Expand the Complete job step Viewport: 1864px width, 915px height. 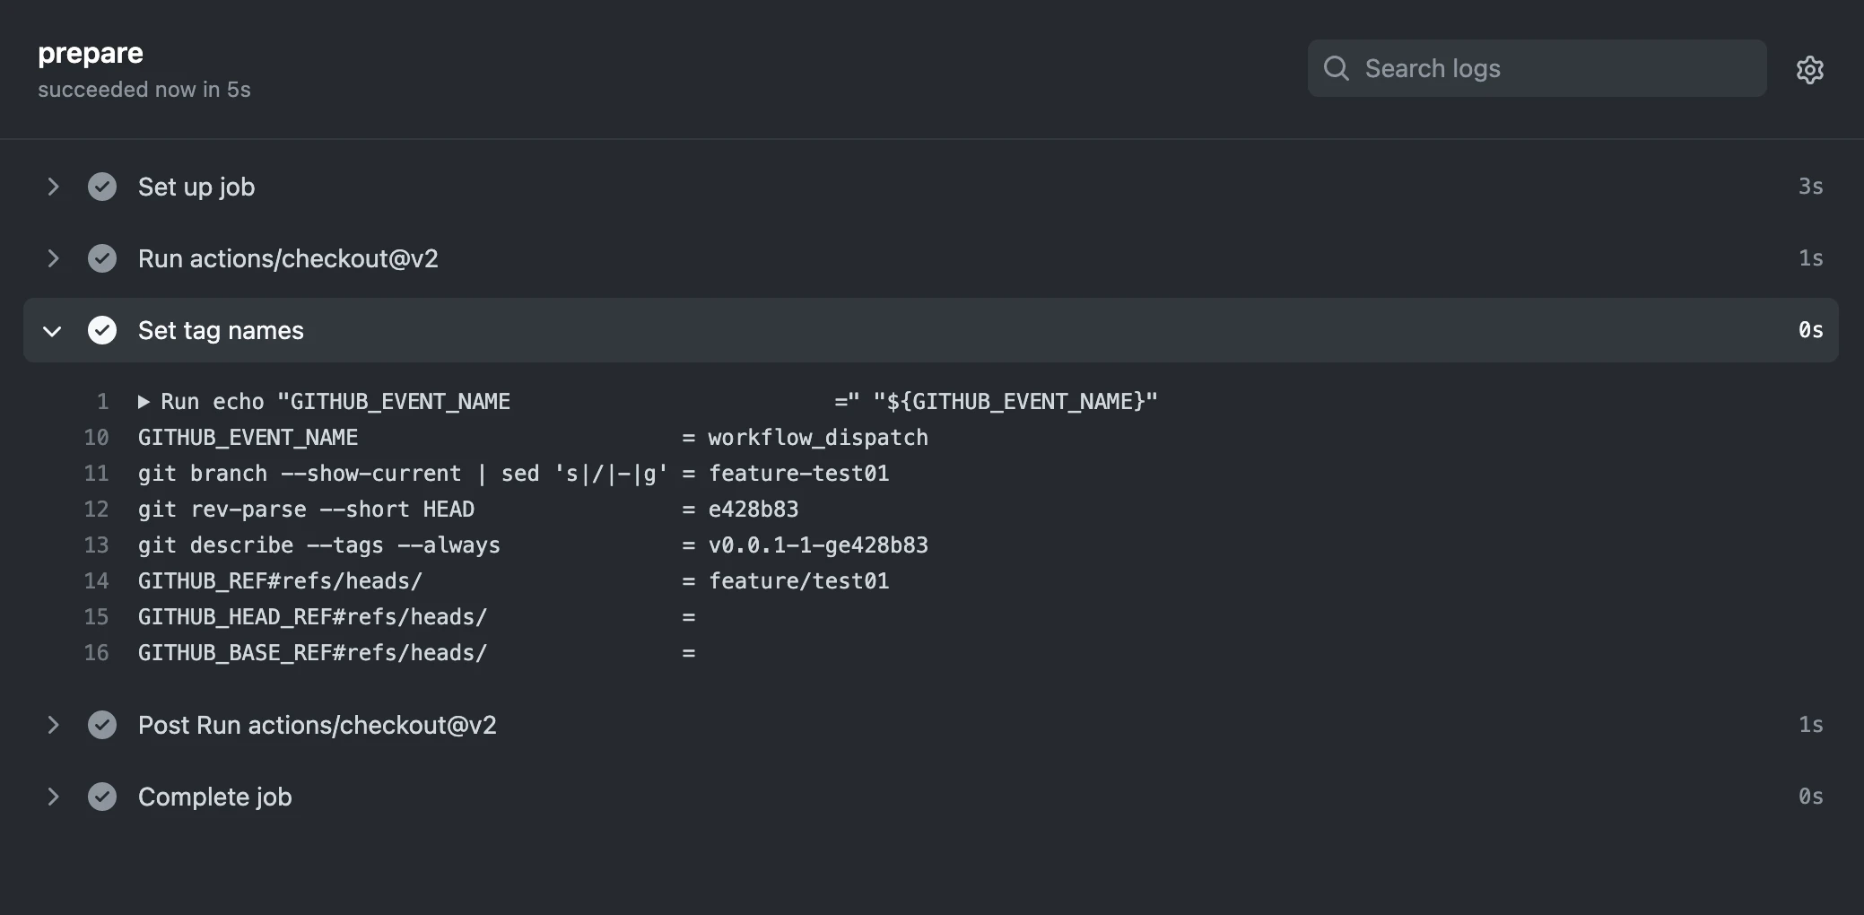coord(53,797)
